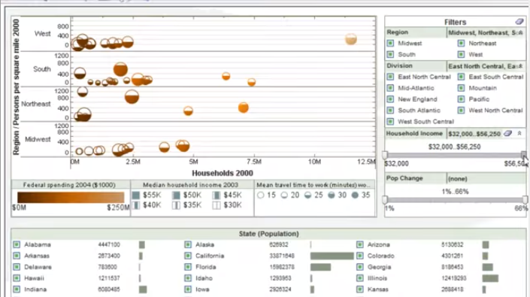
Task: Clear the Household Income filter with its eraser icon
Action: [507, 134]
